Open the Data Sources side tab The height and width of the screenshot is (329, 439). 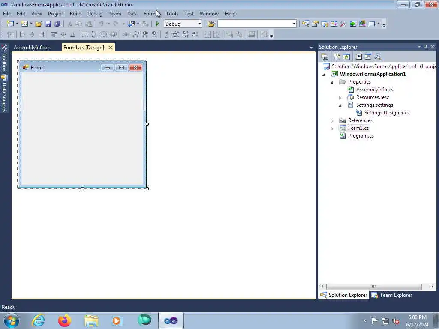[x=4, y=93]
